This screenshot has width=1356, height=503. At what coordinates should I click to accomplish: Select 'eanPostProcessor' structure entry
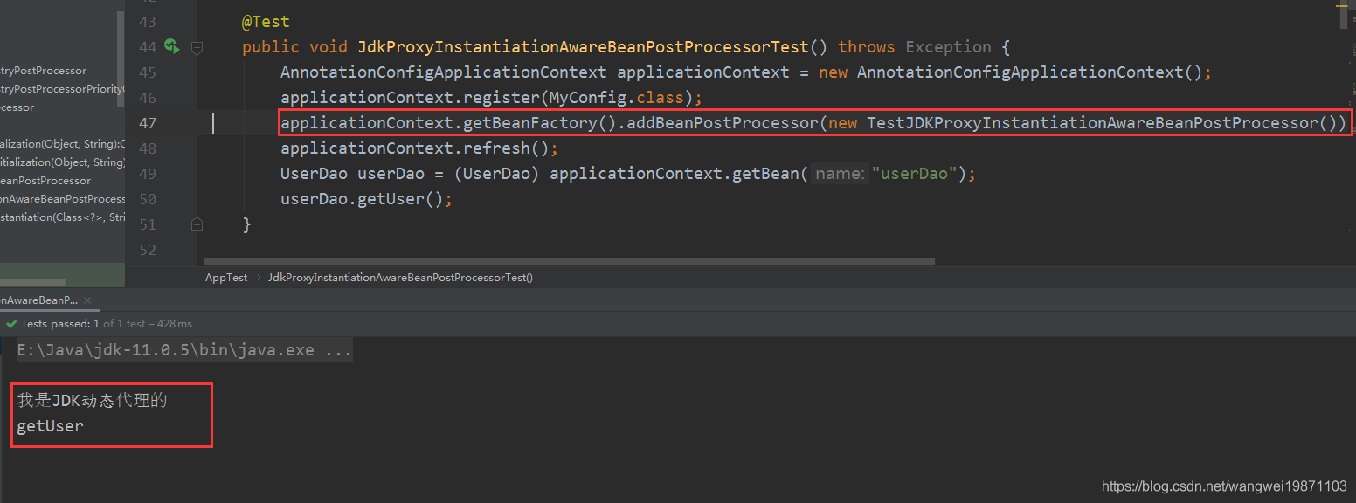(x=45, y=181)
